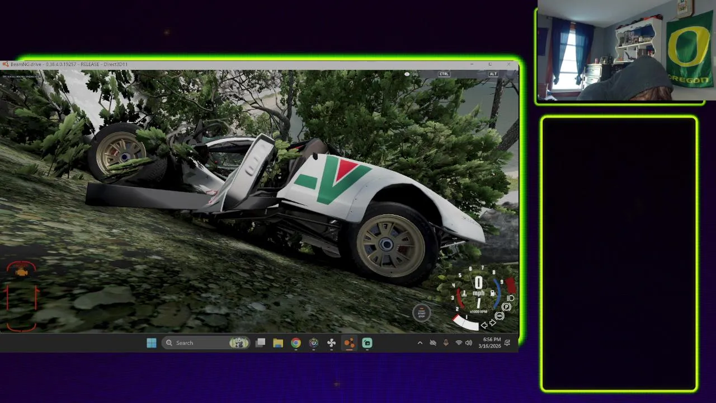Image resolution: width=716 pixels, height=403 pixels.
Task: Click the right turn signal arrow
Action: (x=493, y=322)
